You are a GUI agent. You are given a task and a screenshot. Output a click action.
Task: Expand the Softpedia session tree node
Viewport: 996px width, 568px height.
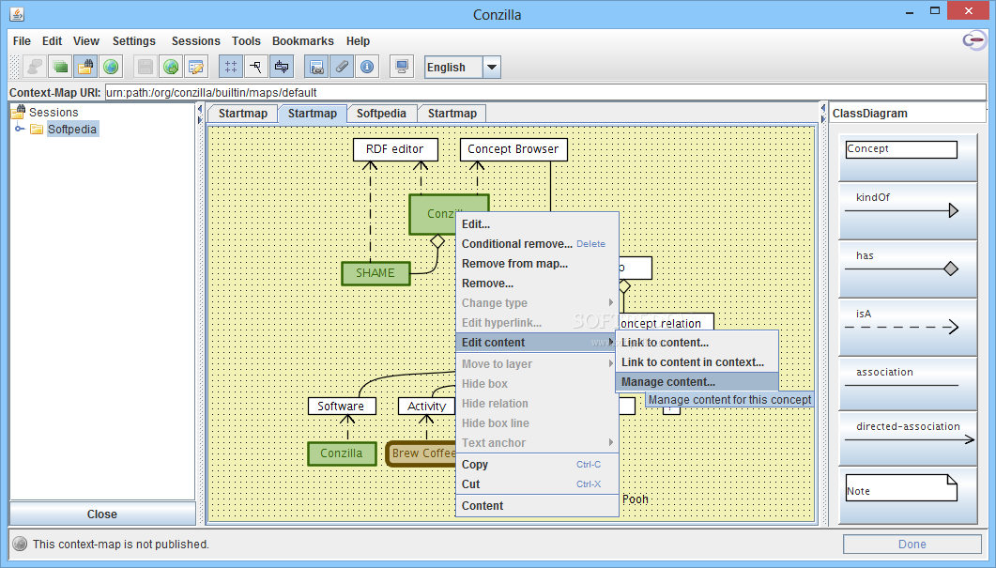tap(20, 129)
